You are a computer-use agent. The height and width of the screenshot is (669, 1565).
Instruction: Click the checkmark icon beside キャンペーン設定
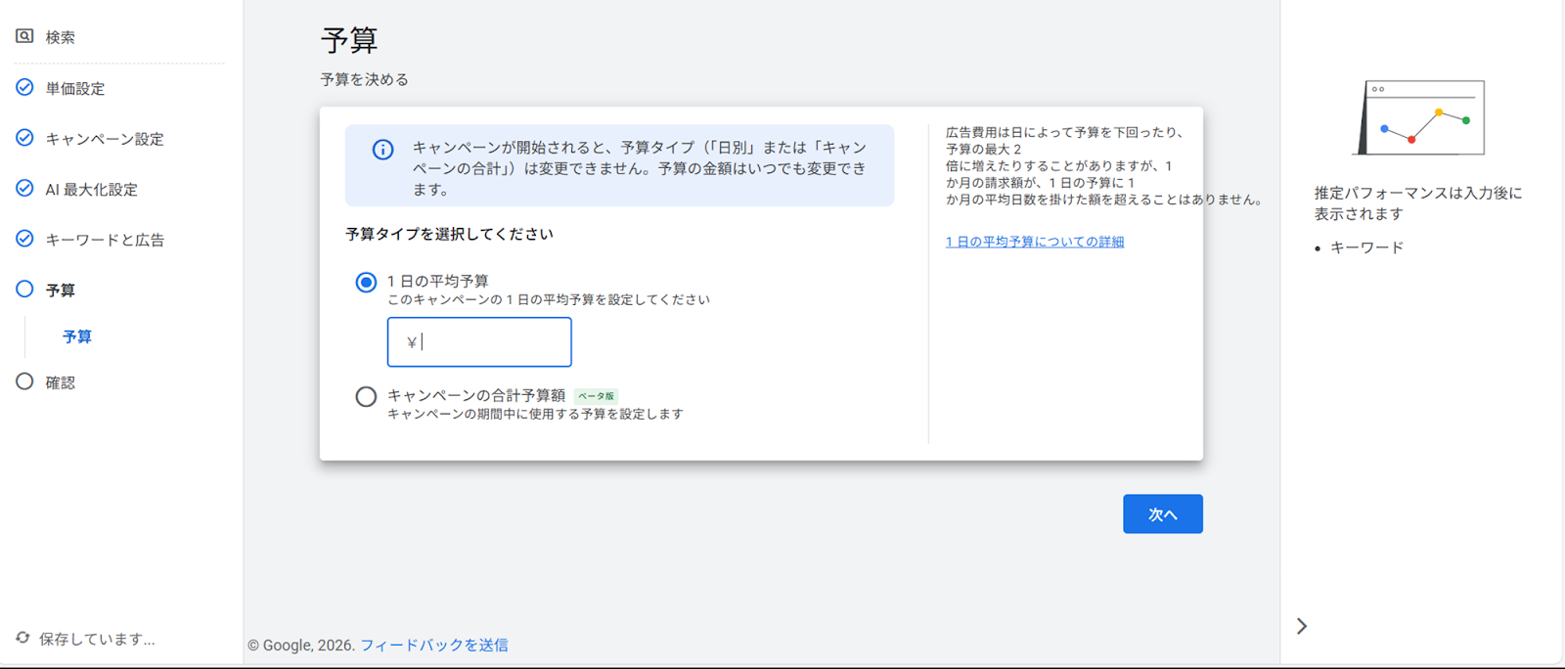coord(24,138)
